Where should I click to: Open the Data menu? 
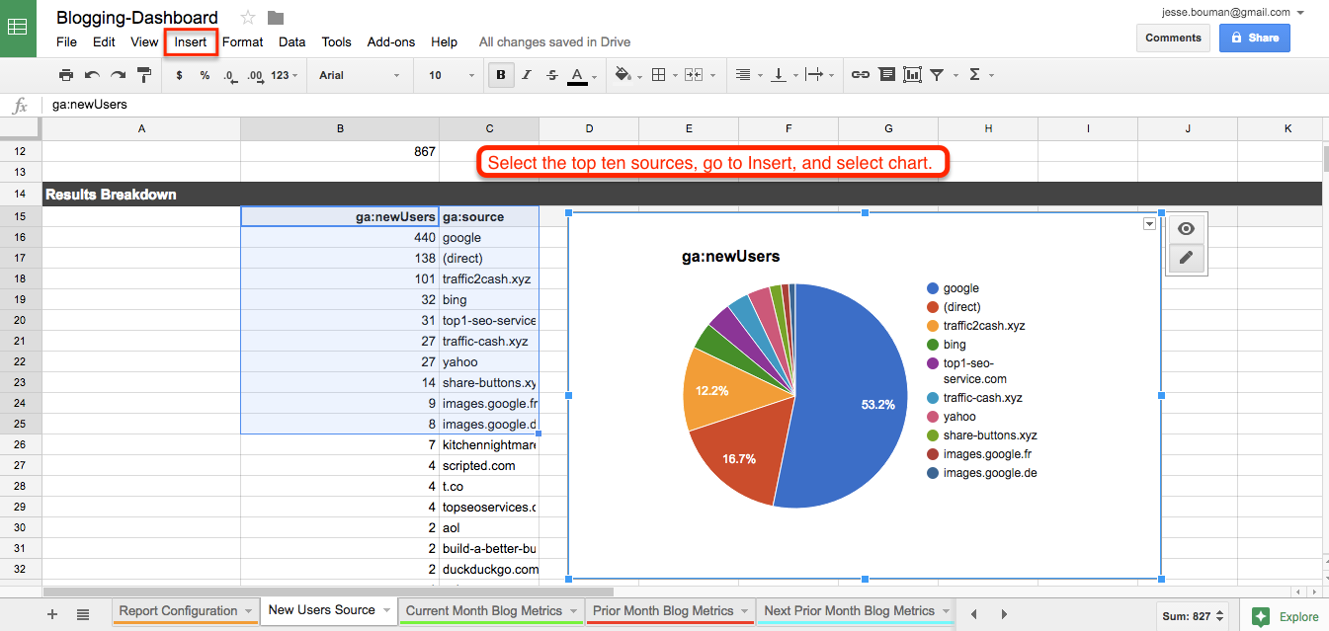(x=291, y=41)
